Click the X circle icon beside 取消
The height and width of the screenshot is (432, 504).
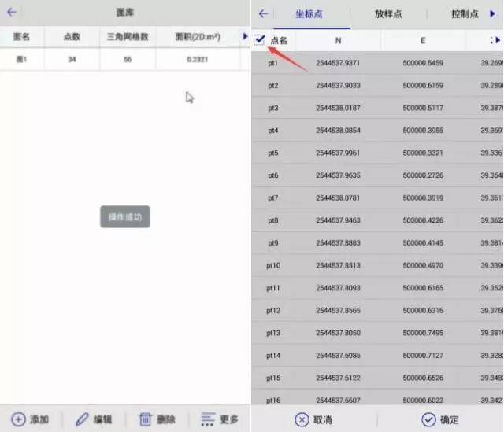302,419
